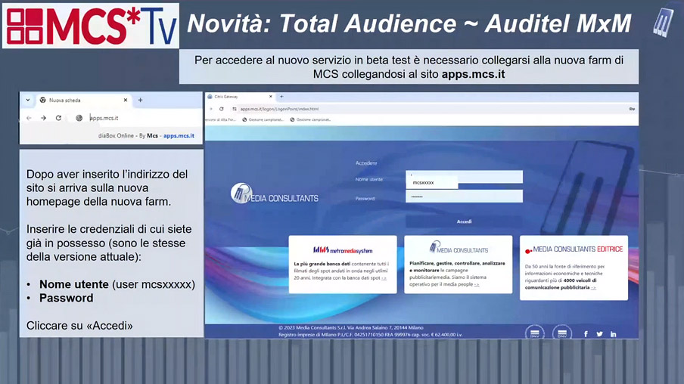Click the 'Accedere' heading text
The height and width of the screenshot is (384, 684).
[366, 163]
